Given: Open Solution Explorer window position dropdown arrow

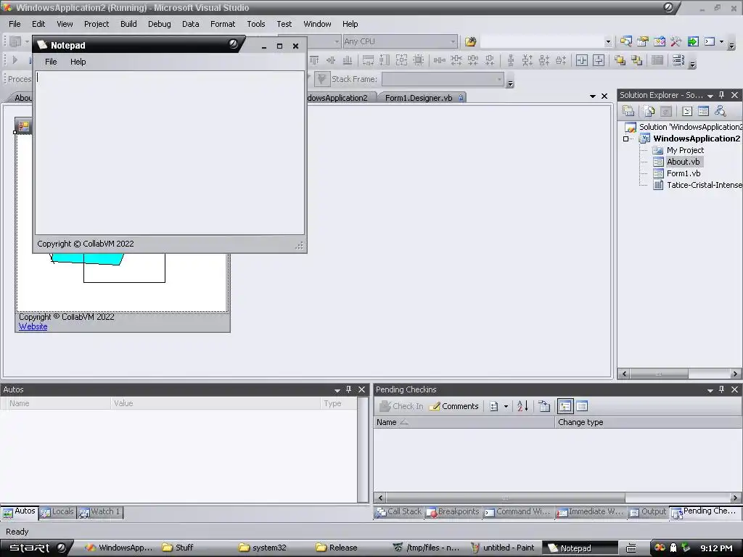Looking at the screenshot, I should tap(710, 96).
